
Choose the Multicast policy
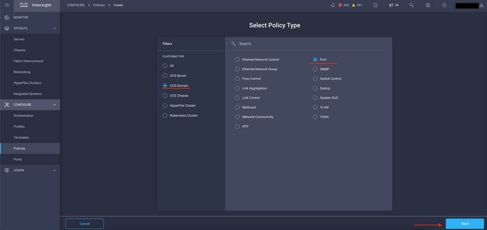(237, 107)
